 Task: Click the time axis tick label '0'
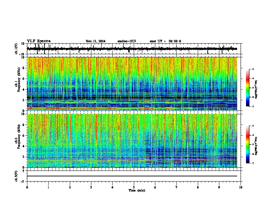[27, 187]
